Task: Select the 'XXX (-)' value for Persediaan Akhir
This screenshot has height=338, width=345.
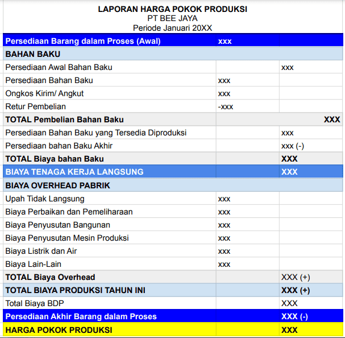Action: [294, 316]
